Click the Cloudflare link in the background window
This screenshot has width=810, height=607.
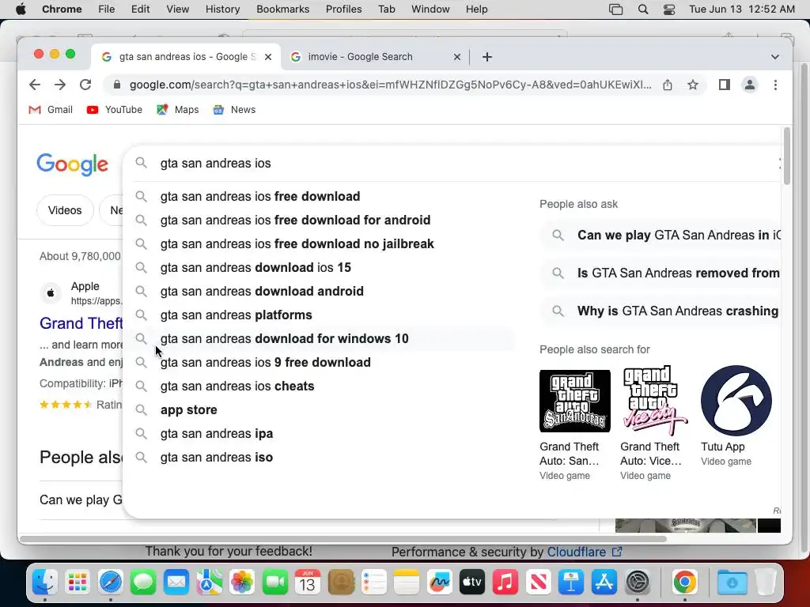[585, 552]
